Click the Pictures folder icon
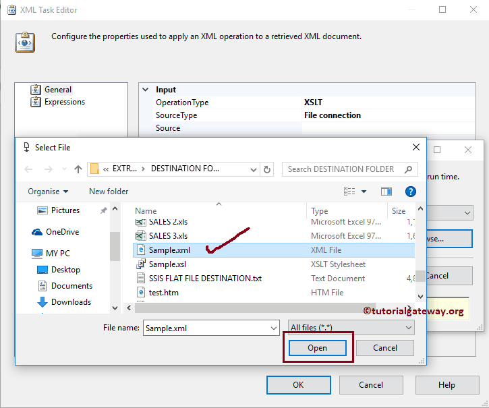The width and height of the screenshot is (489, 408). 42,210
